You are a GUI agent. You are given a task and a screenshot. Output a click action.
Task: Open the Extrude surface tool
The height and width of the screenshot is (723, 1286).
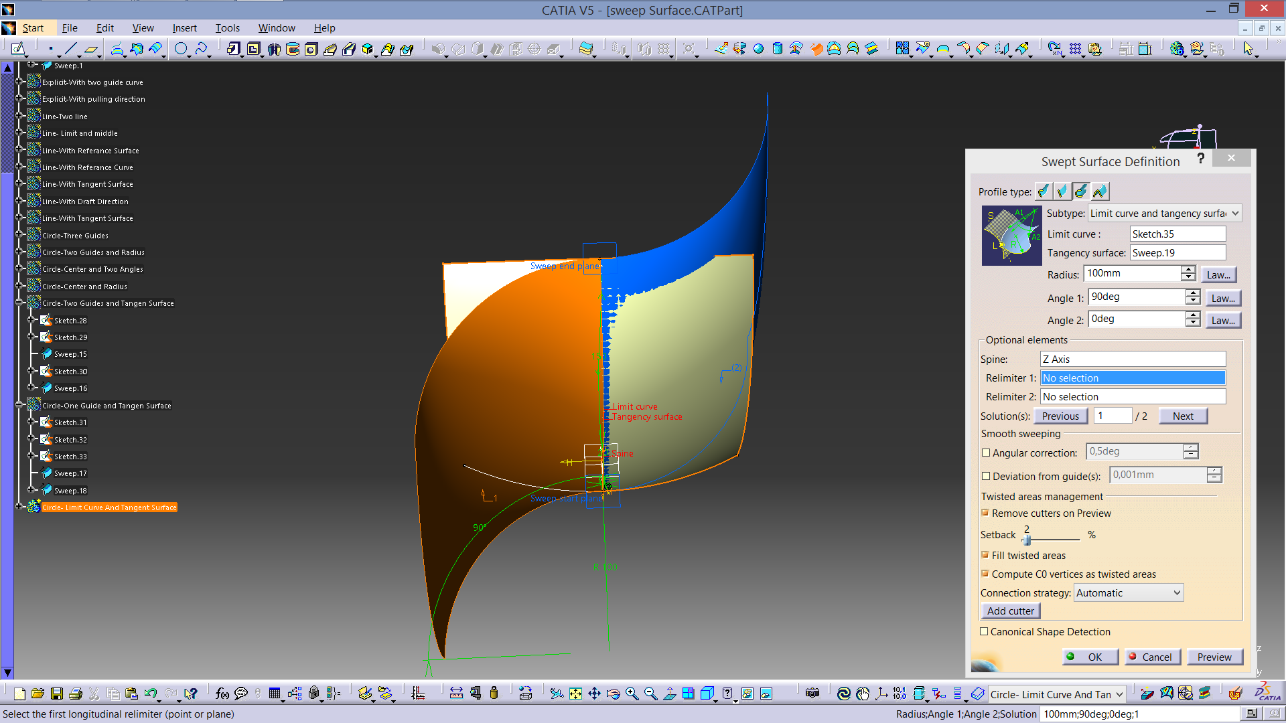click(x=721, y=49)
